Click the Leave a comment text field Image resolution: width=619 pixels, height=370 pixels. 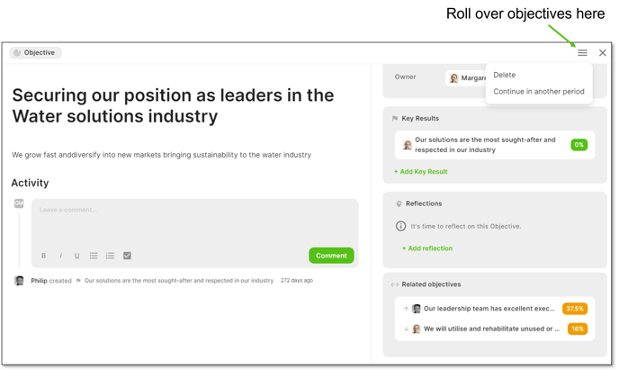point(195,223)
